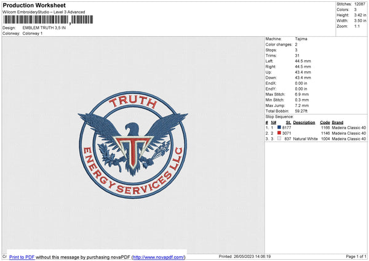This screenshot has height=261, width=369.
Task: Click the 'Print to PDF' link
Action: [x=22, y=257]
